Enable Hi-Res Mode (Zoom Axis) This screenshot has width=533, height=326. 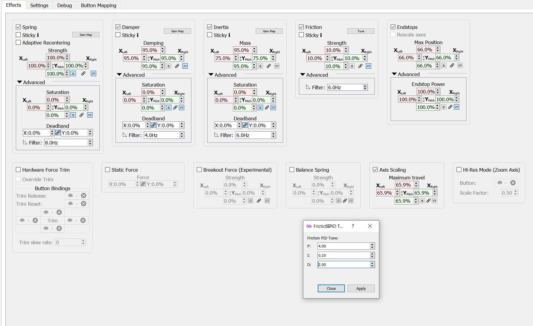459,170
